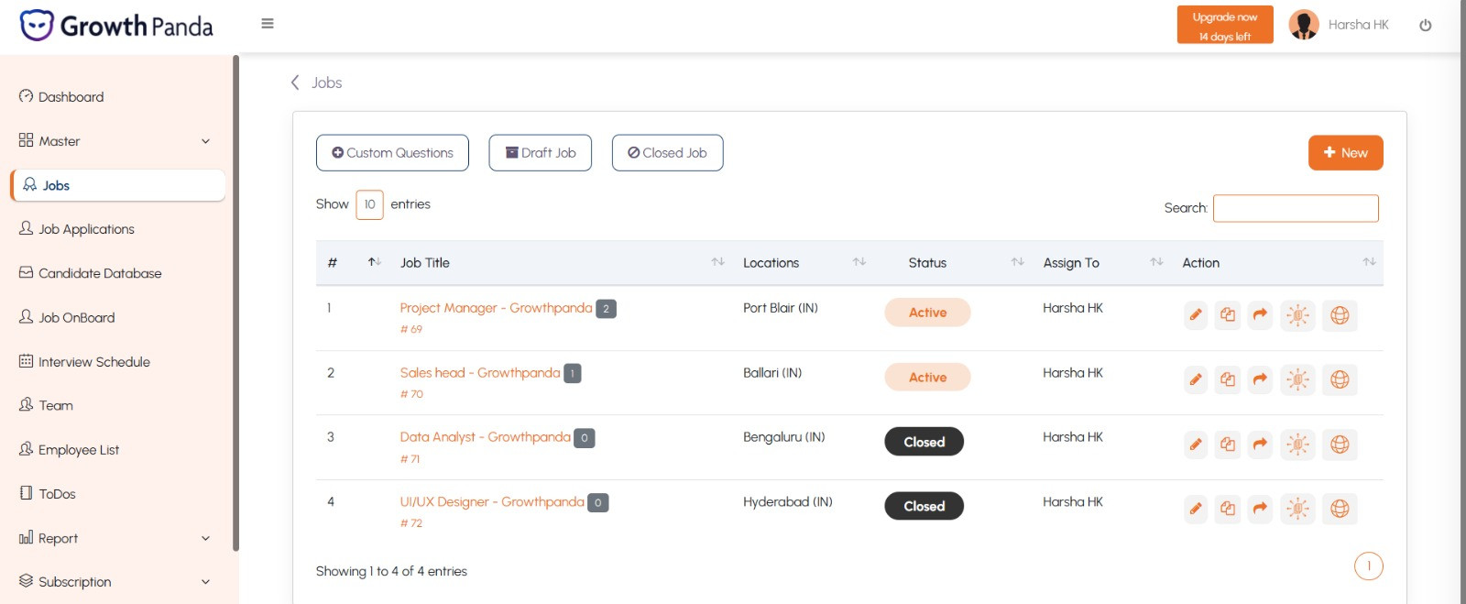Open the globe icon in Sales head row
This screenshot has height=604, width=1466.
[1340, 379]
